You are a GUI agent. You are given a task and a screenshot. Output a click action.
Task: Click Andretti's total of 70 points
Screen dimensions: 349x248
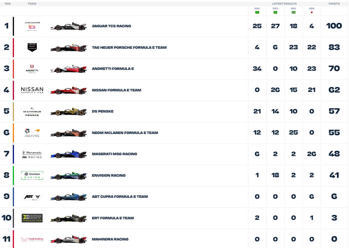[x=334, y=69]
